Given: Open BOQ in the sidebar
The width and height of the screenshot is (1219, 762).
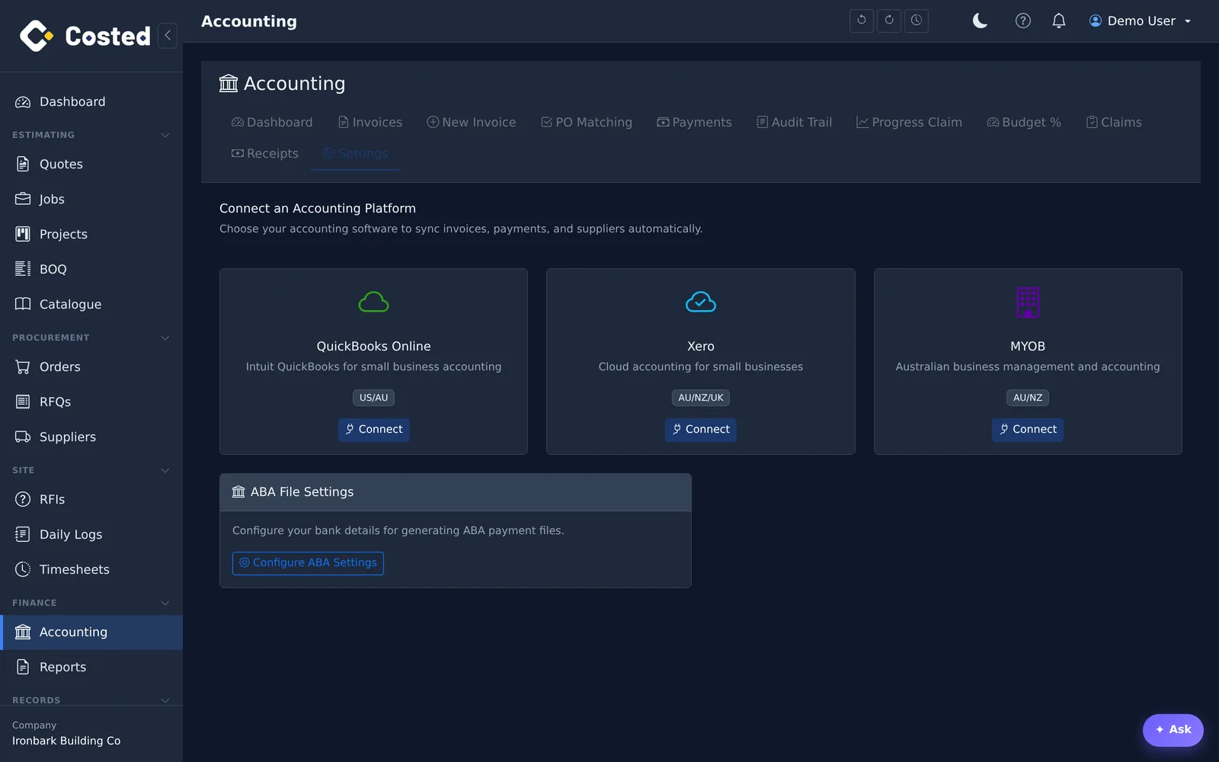Looking at the screenshot, I should [91, 270].
